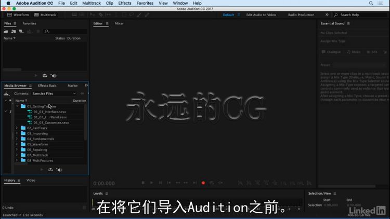Click the Move Playhead to Next transport button
The height and width of the screenshot is (219, 390).
click(195, 183)
